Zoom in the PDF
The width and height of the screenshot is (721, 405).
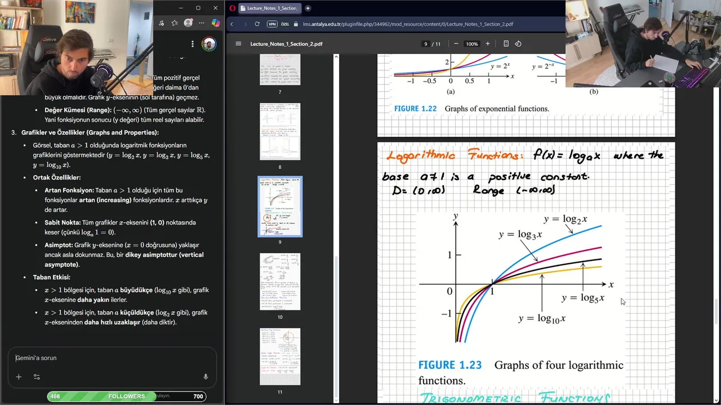click(x=488, y=44)
